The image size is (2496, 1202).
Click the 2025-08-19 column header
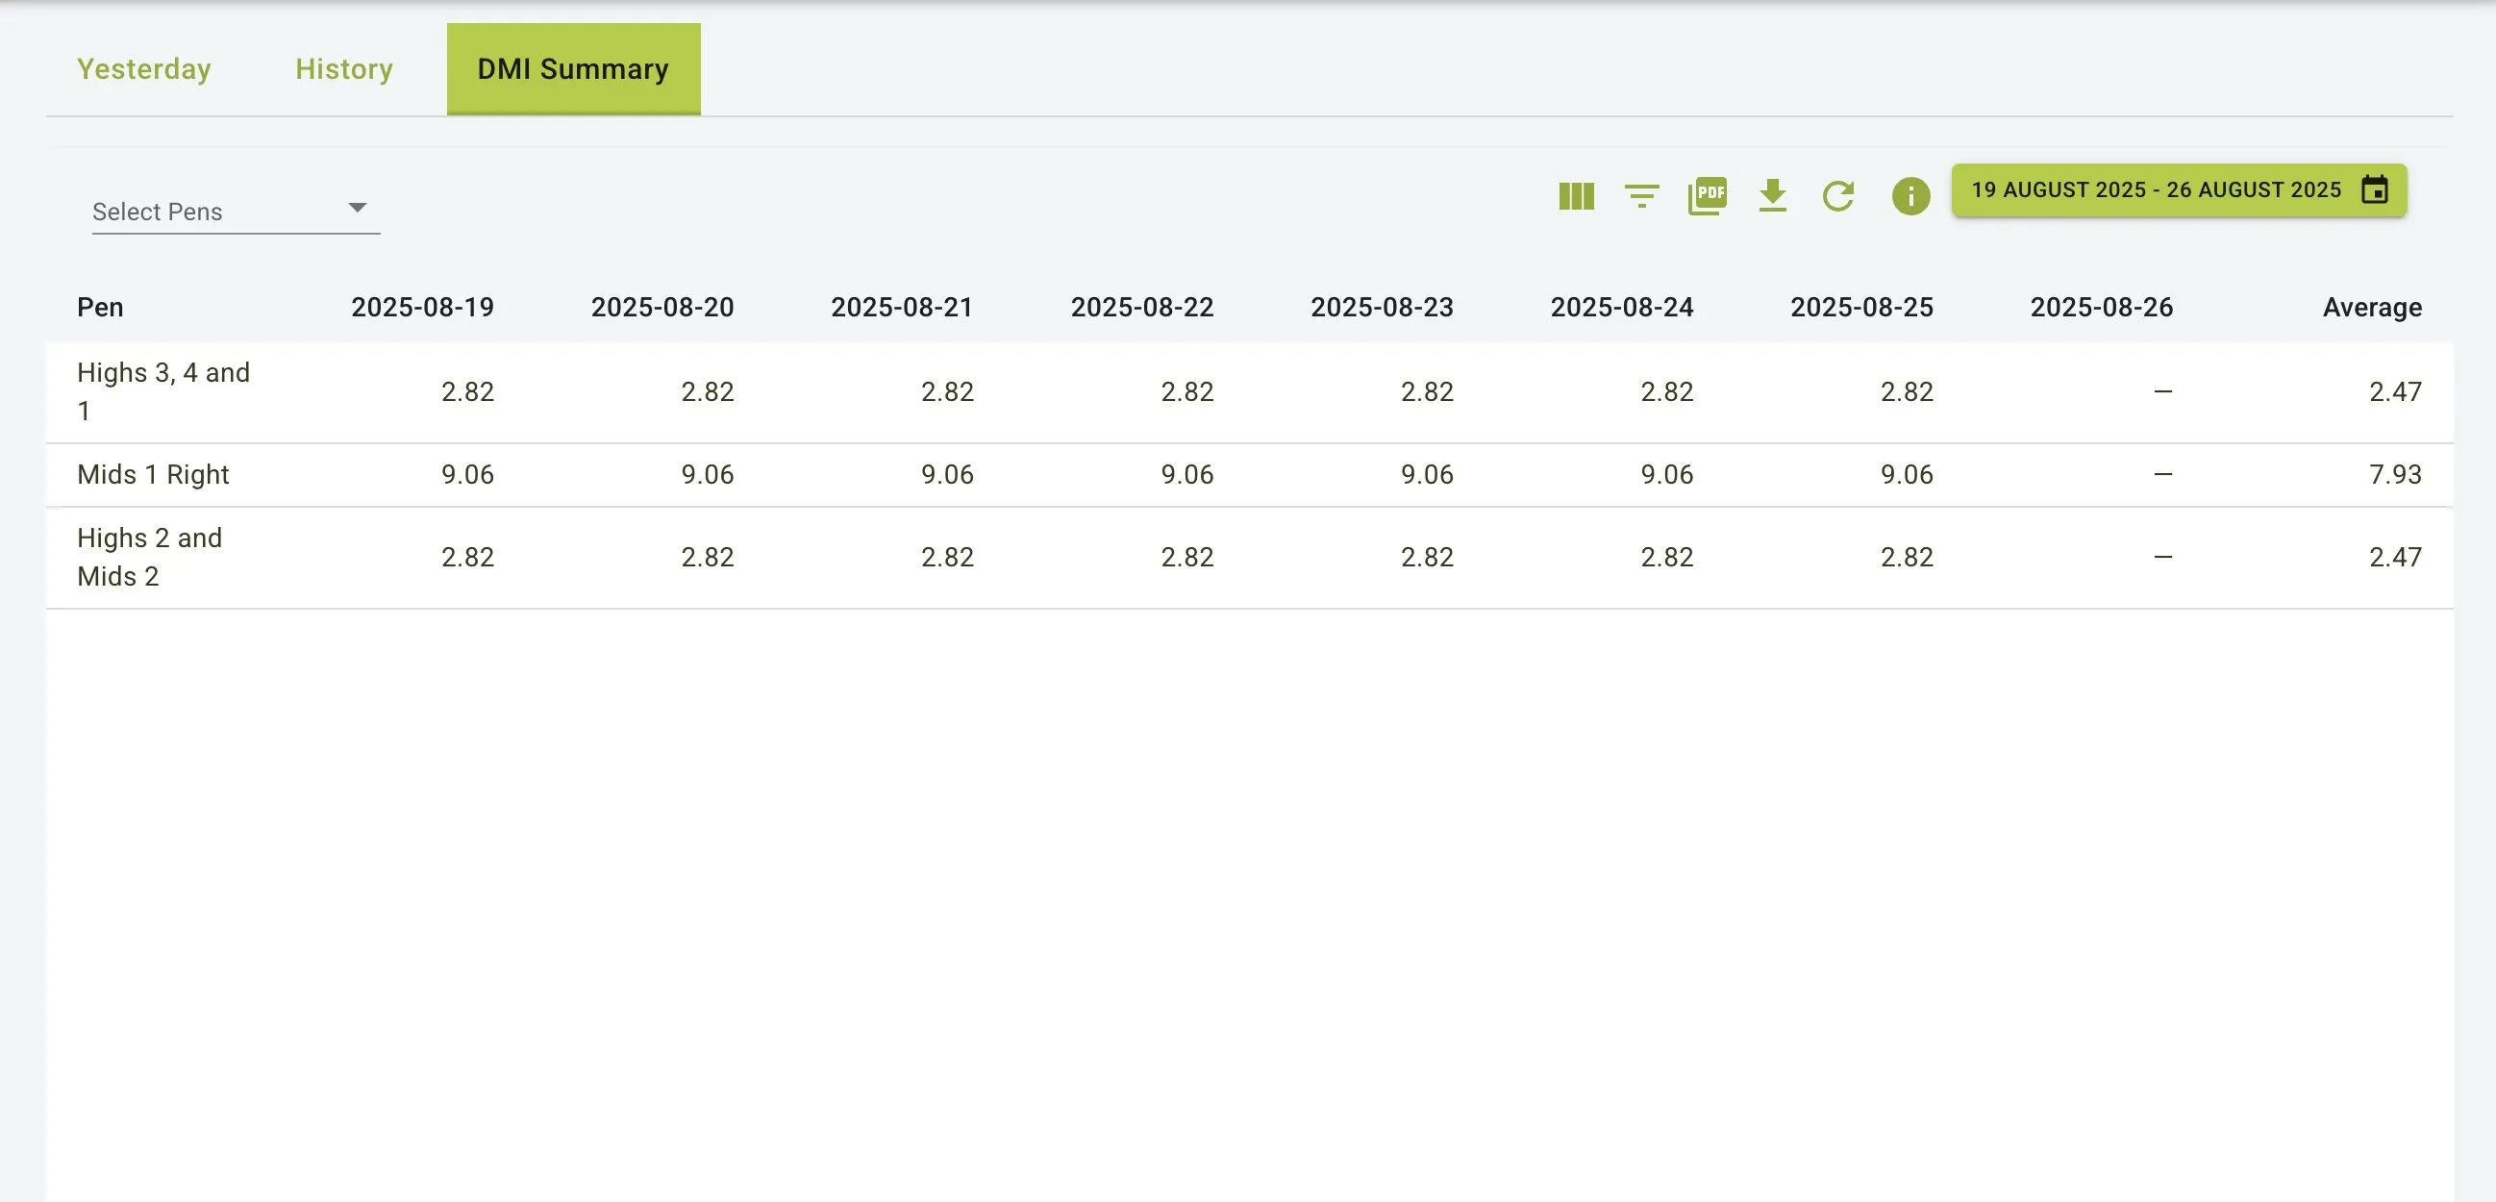coord(422,308)
